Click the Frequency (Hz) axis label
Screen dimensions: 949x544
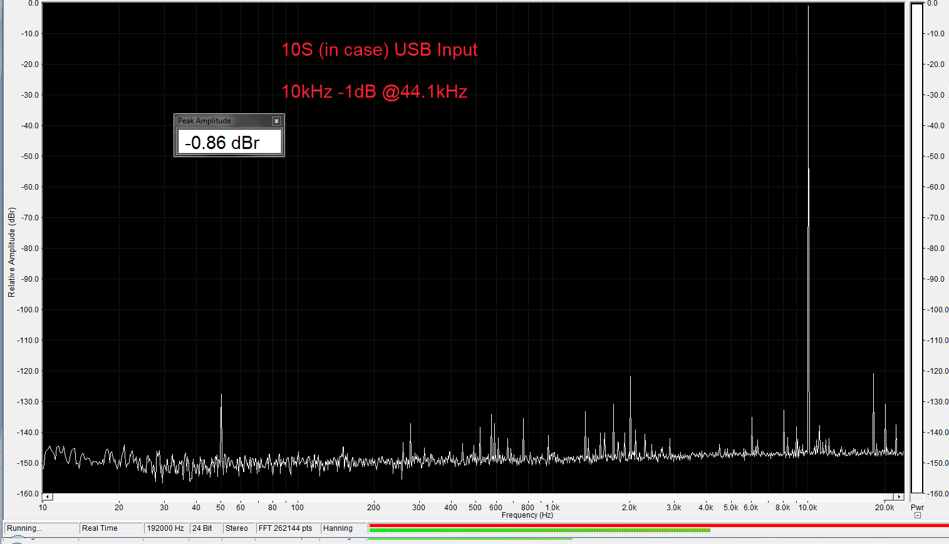(527, 515)
